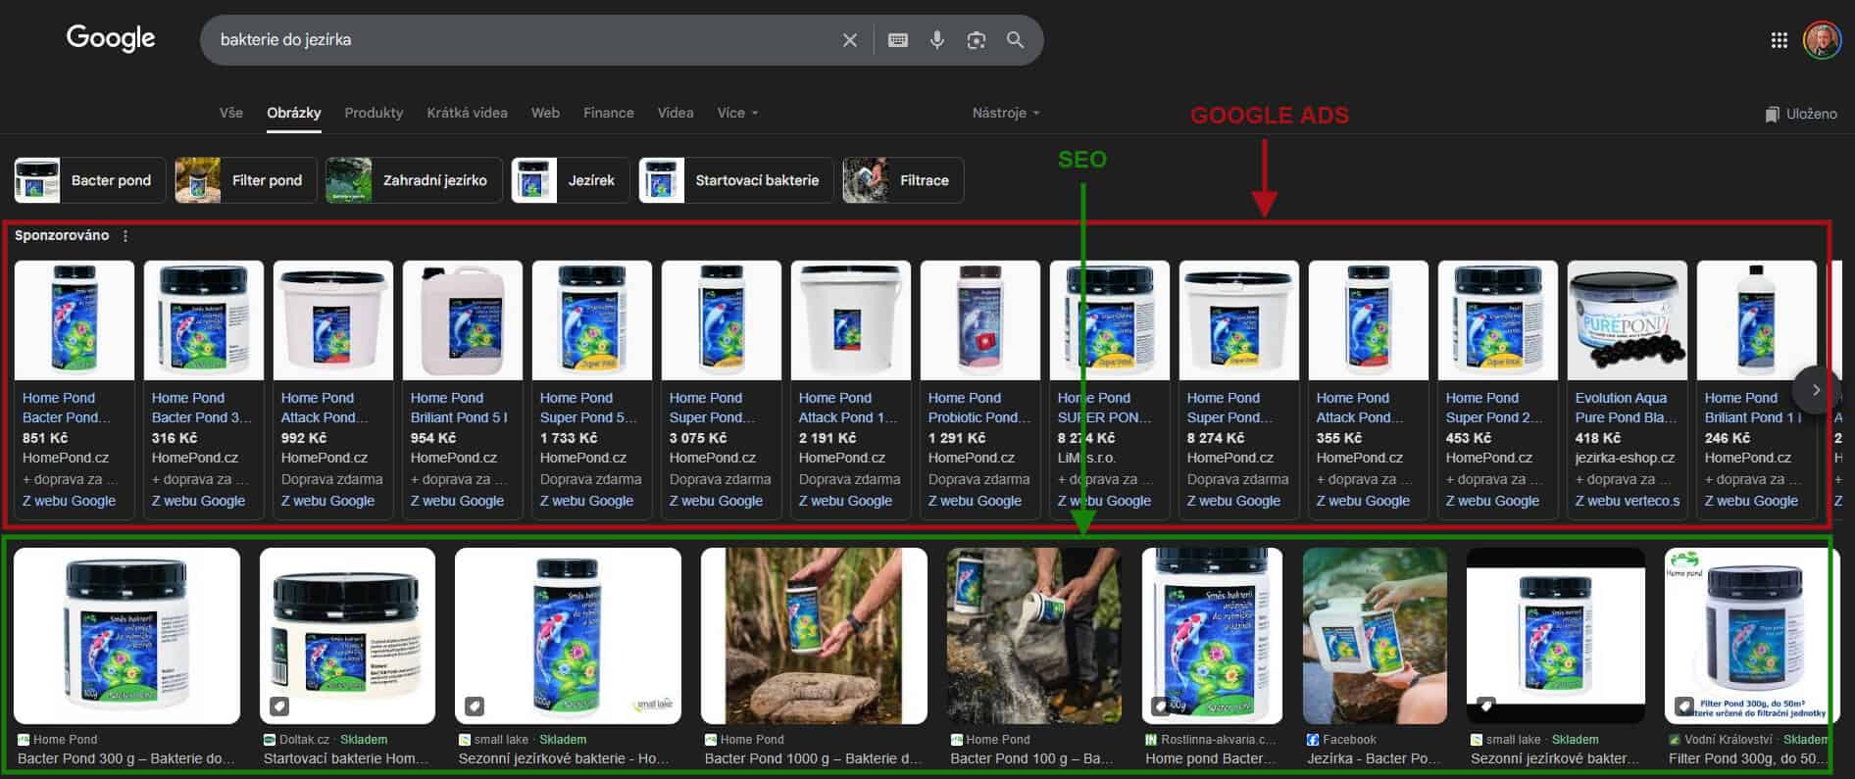The height and width of the screenshot is (779, 1855).
Task: Open the 992 Kč Attack Pond ad image
Action: click(333, 319)
